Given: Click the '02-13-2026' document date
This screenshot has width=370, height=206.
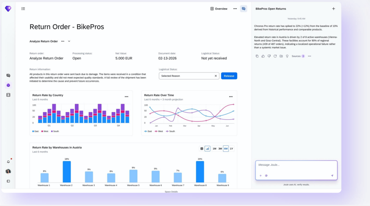Looking at the screenshot, I should [x=167, y=58].
